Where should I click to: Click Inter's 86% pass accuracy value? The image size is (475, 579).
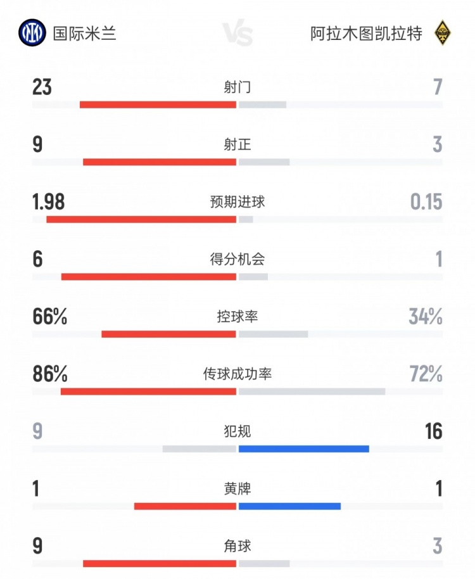[x=50, y=374]
